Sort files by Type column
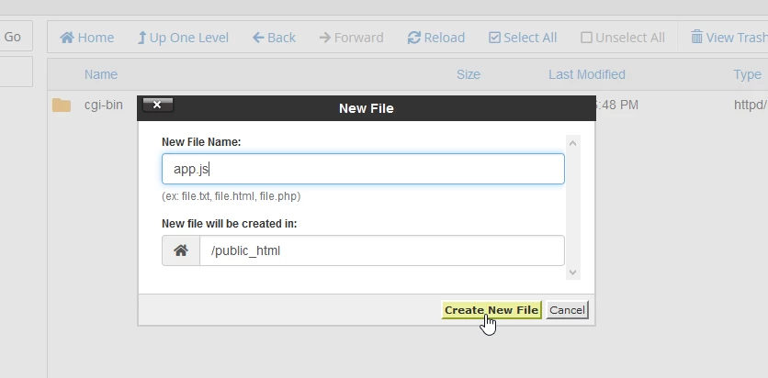Viewport: 768px width, 378px height. 747,74
